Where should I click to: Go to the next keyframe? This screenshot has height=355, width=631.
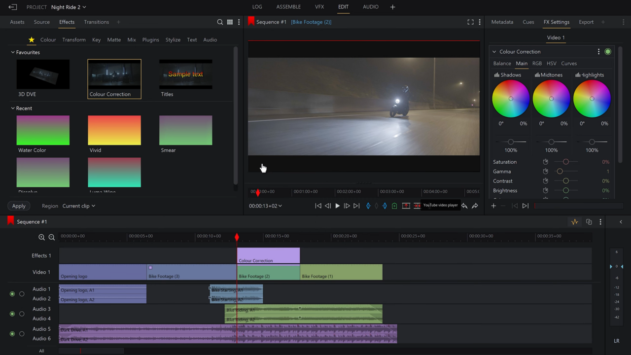pos(525,206)
